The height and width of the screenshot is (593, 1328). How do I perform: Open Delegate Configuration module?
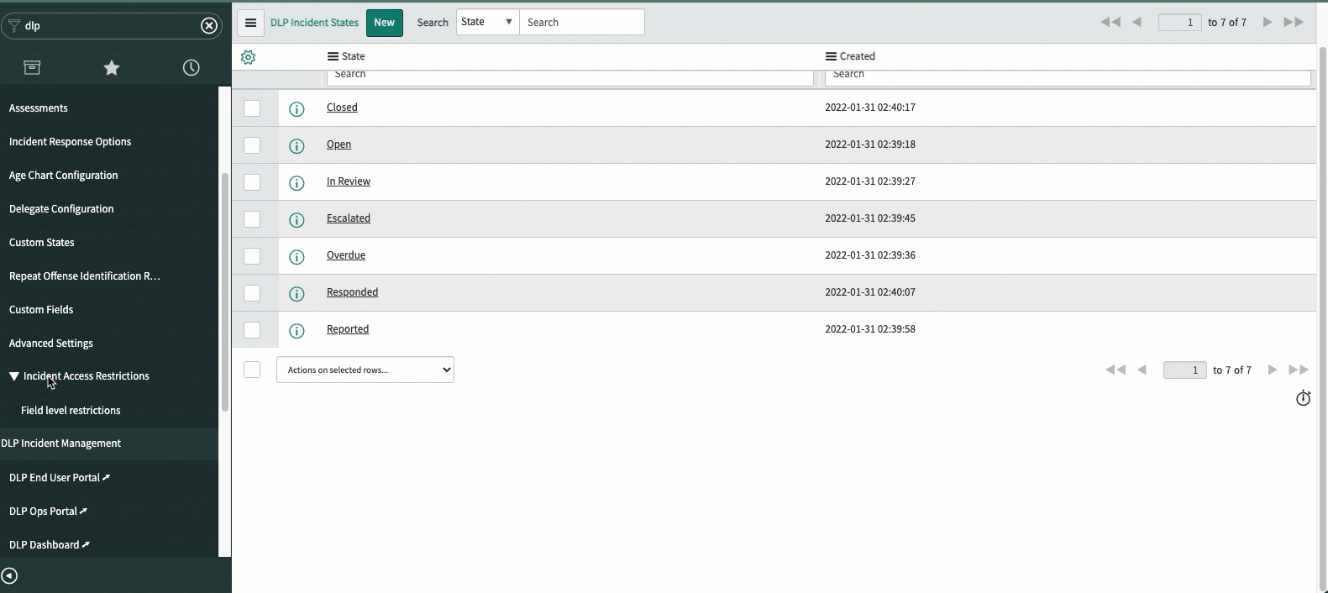61,209
